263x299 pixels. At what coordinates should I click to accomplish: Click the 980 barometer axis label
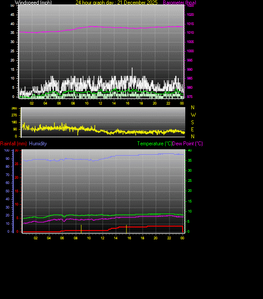(190, 87)
